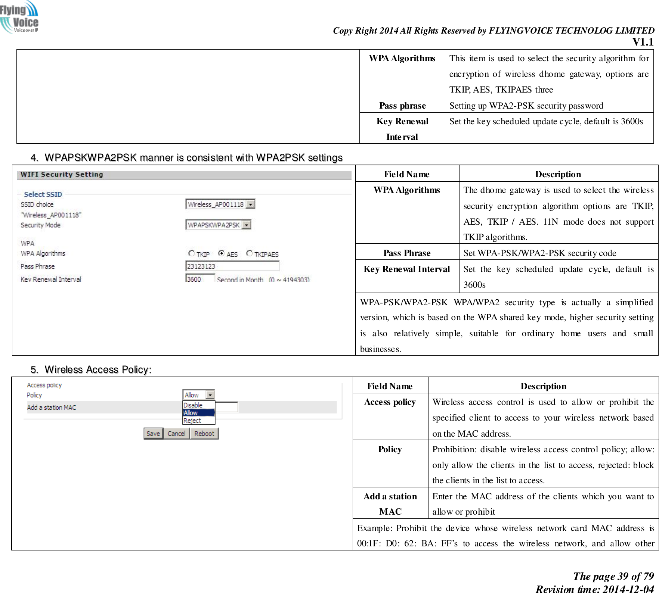Click the Access policy section label
This screenshot has width=659, height=593.
tap(44, 385)
